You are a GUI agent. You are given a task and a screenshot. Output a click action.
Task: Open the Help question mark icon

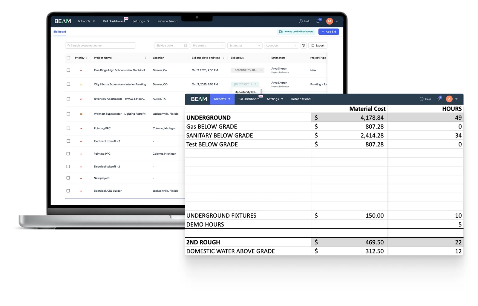tap(300, 21)
